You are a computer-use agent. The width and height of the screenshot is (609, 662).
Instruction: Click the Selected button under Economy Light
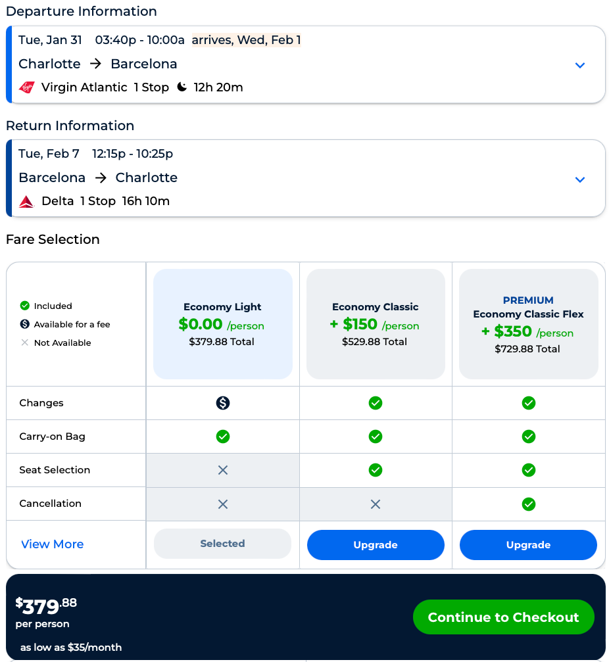pyautogui.click(x=222, y=544)
